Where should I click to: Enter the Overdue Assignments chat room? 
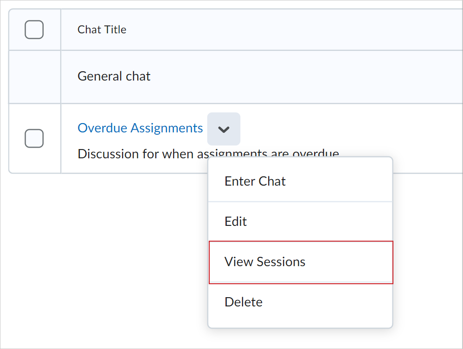(x=255, y=181)
